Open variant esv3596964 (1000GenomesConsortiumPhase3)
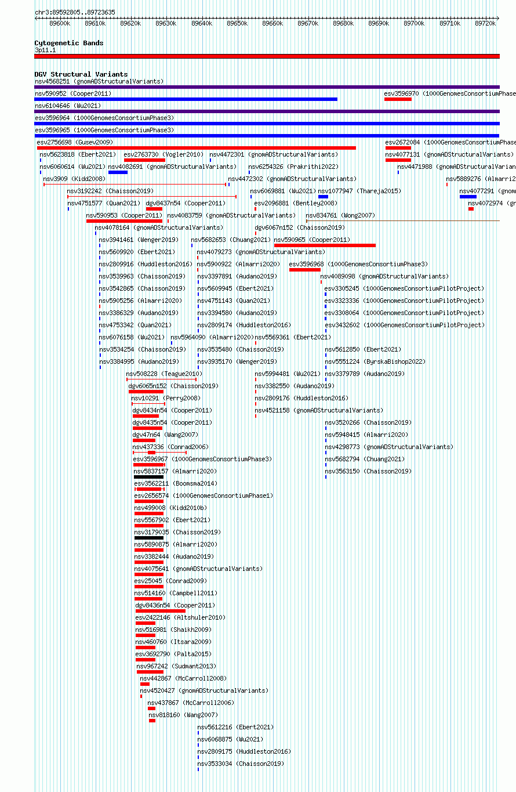The width and height of the screenshot is (516, 792). point(104,118)
